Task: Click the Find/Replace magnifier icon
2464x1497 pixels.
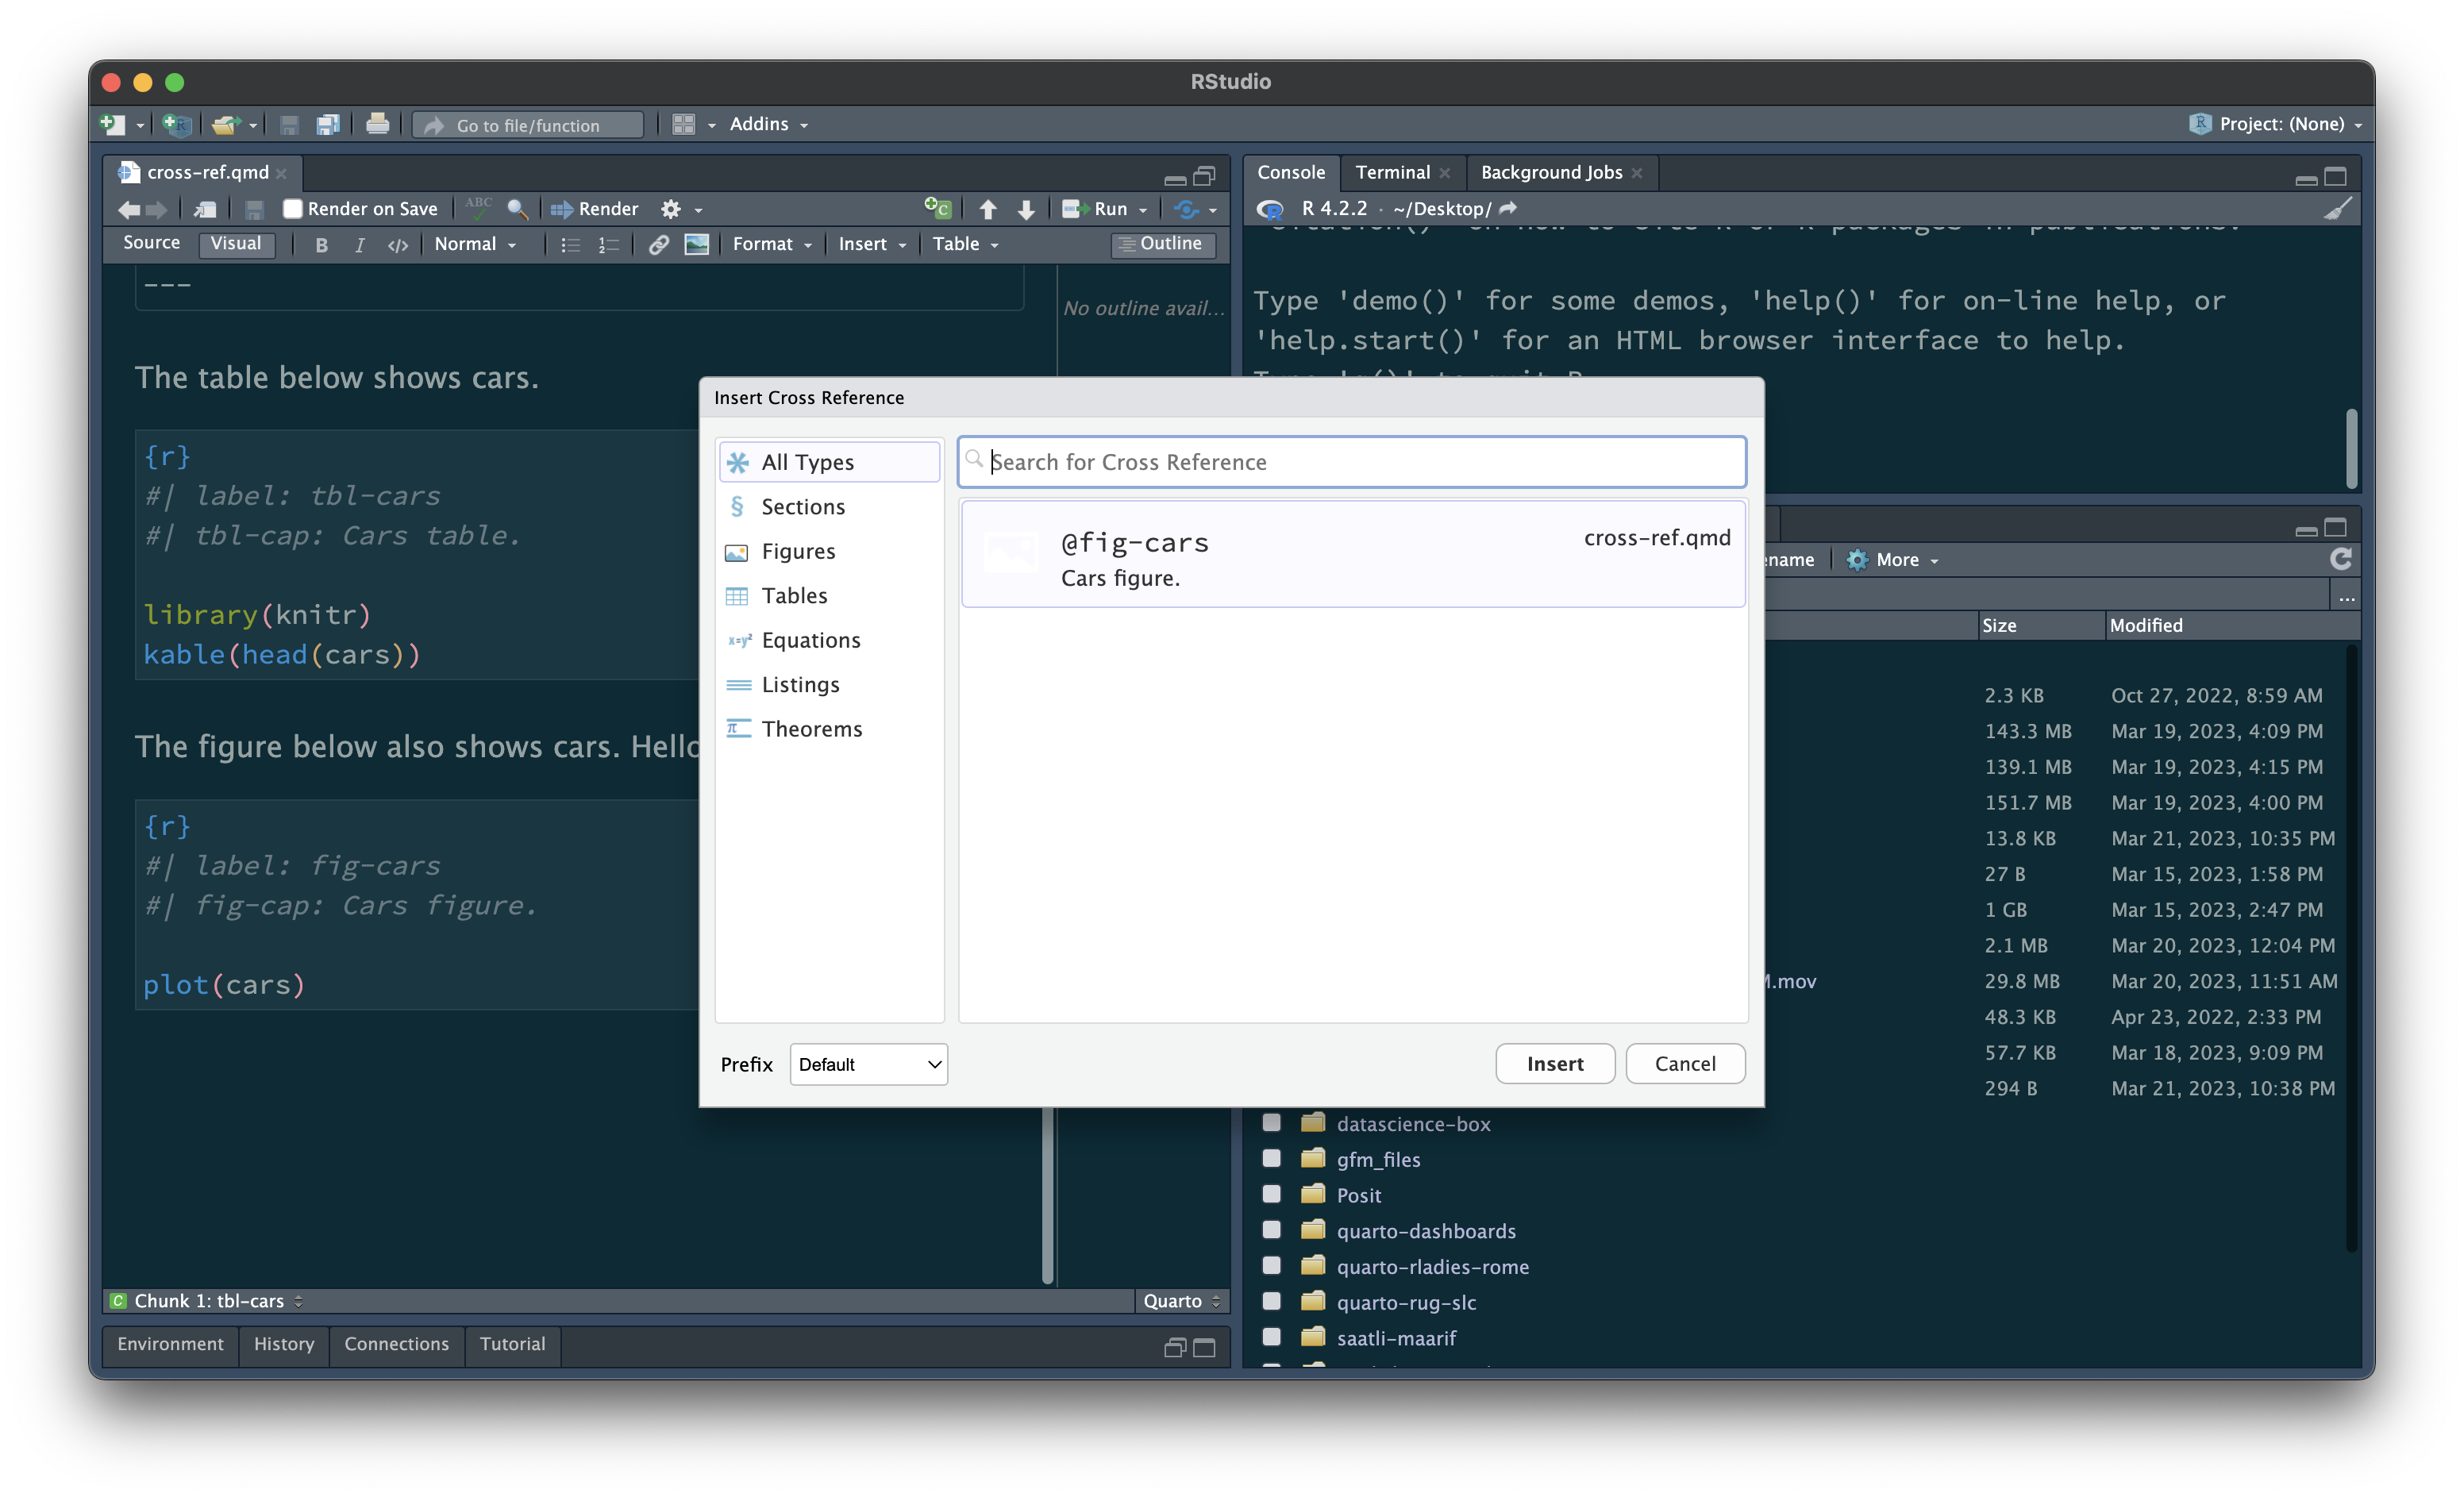Action: [x=517, y=209]
